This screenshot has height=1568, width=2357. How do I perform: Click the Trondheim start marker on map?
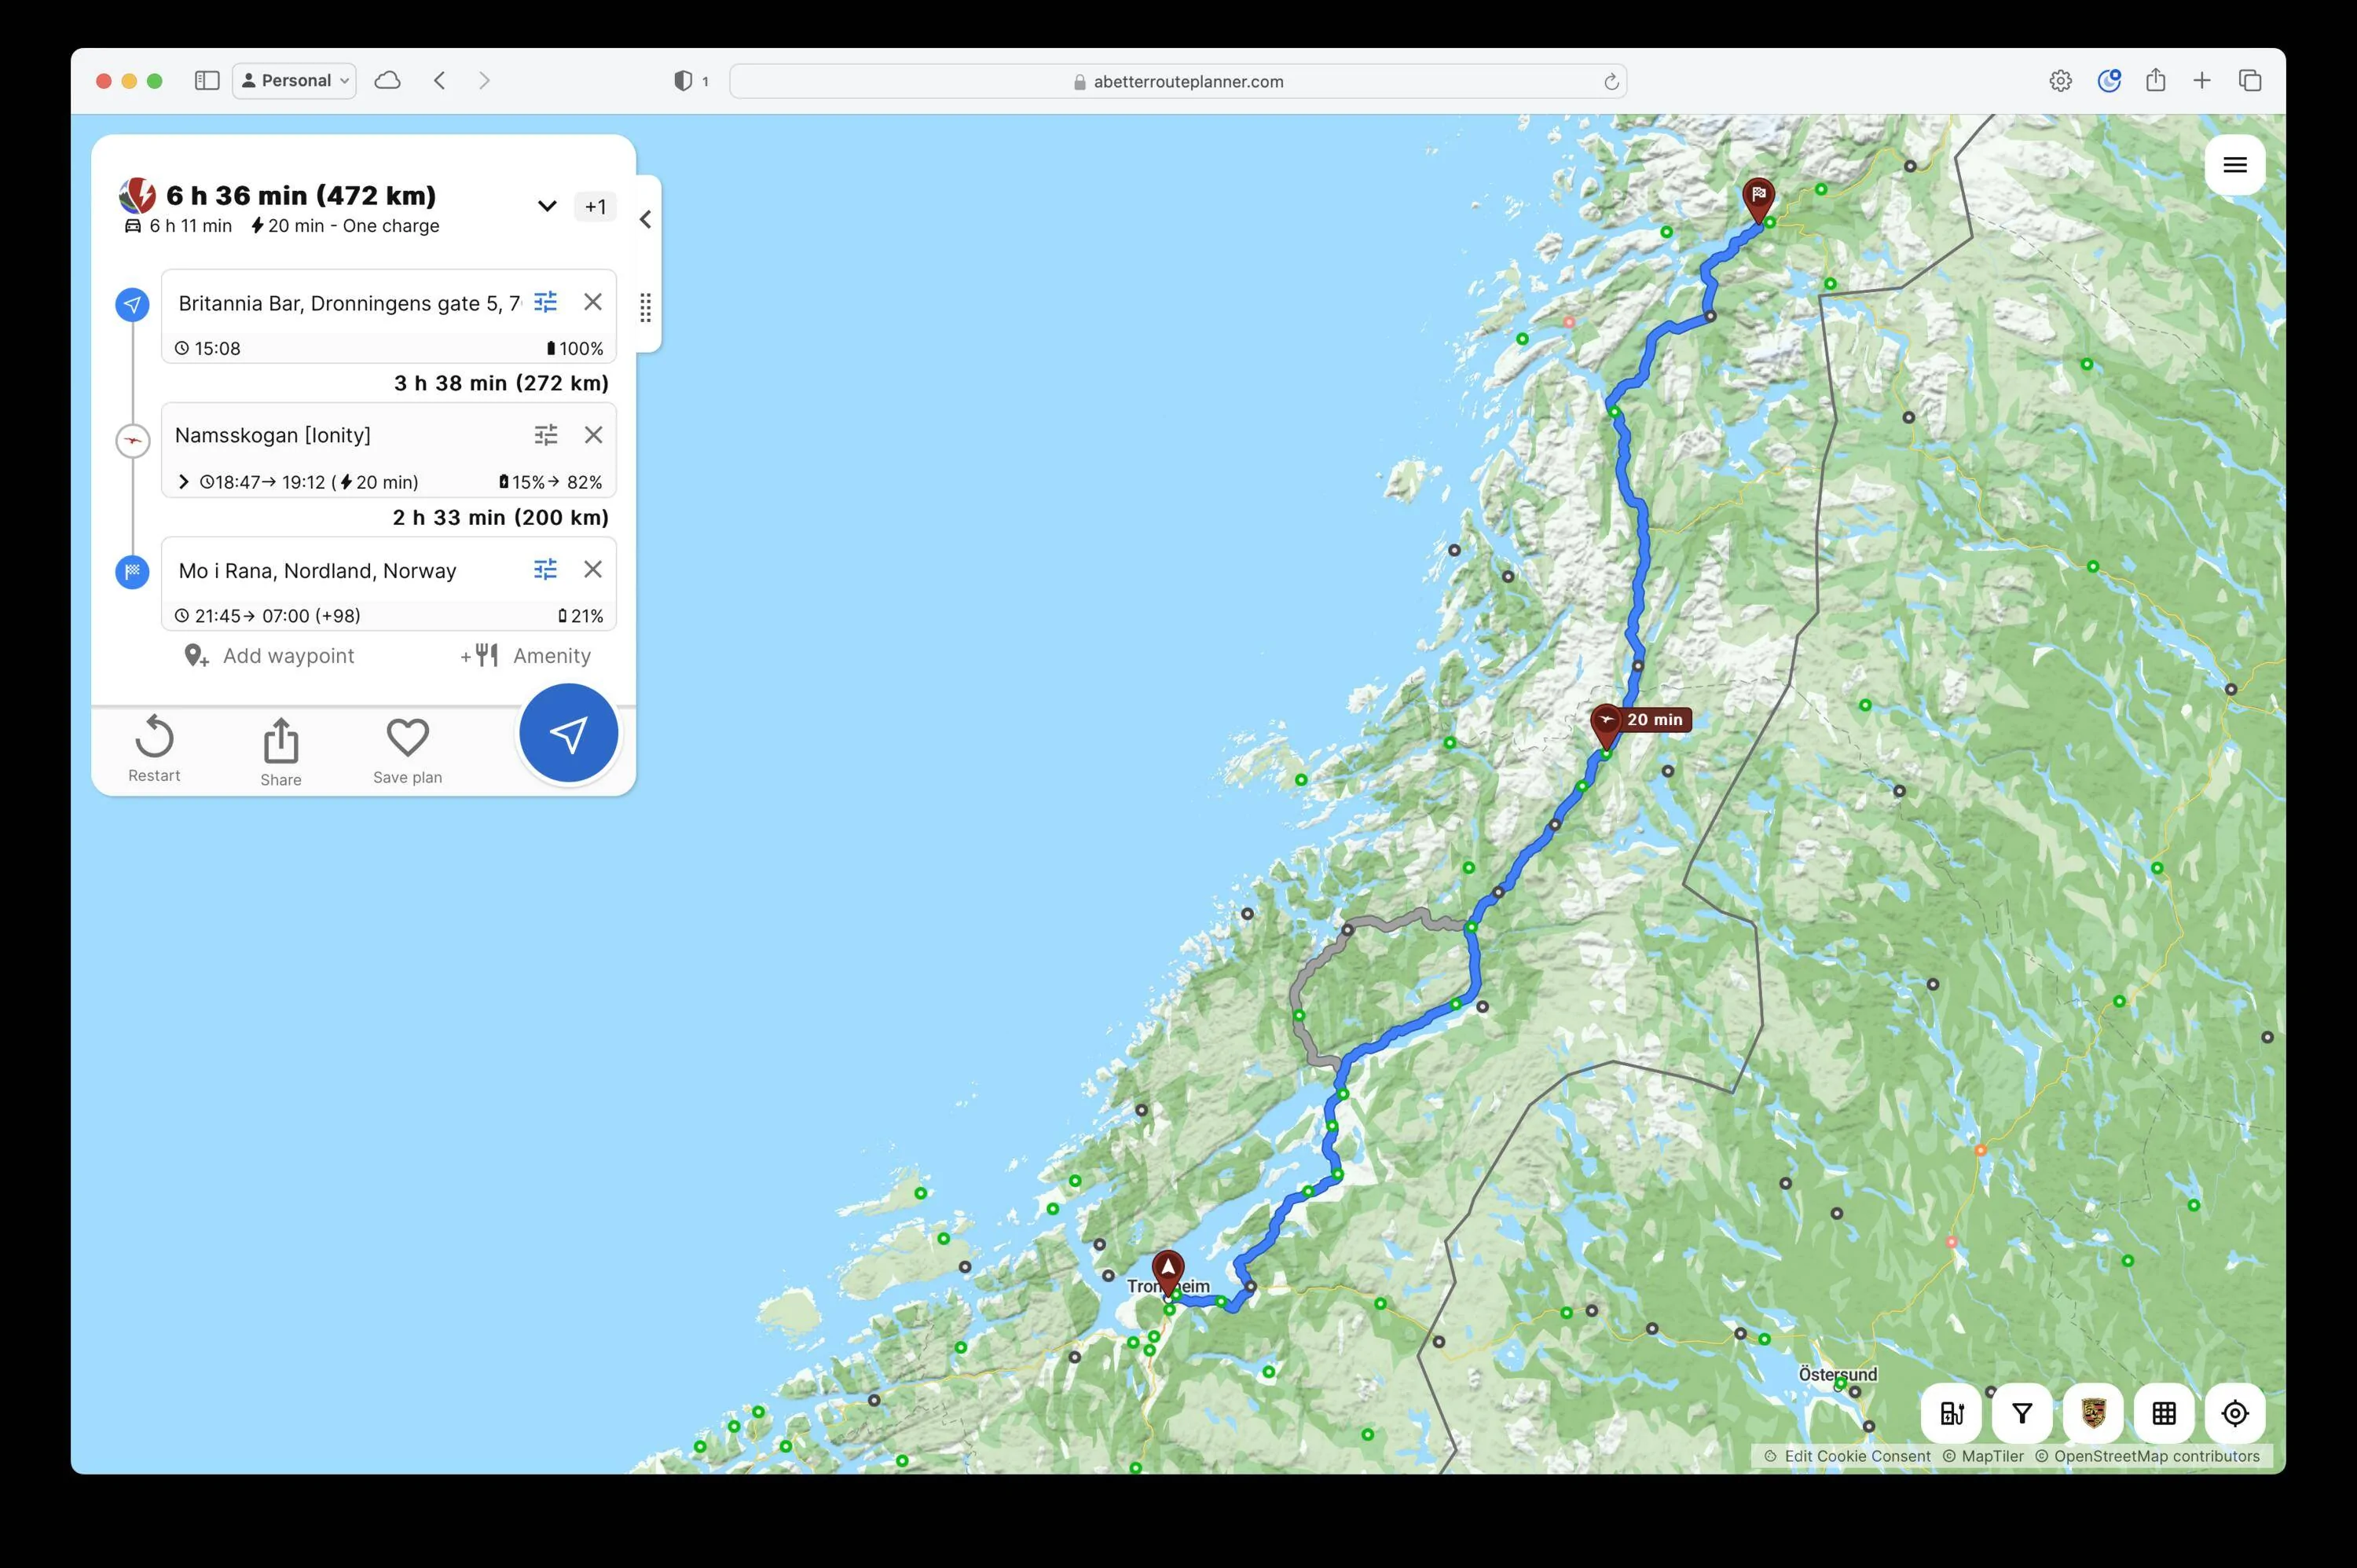coord(1168,1273)
